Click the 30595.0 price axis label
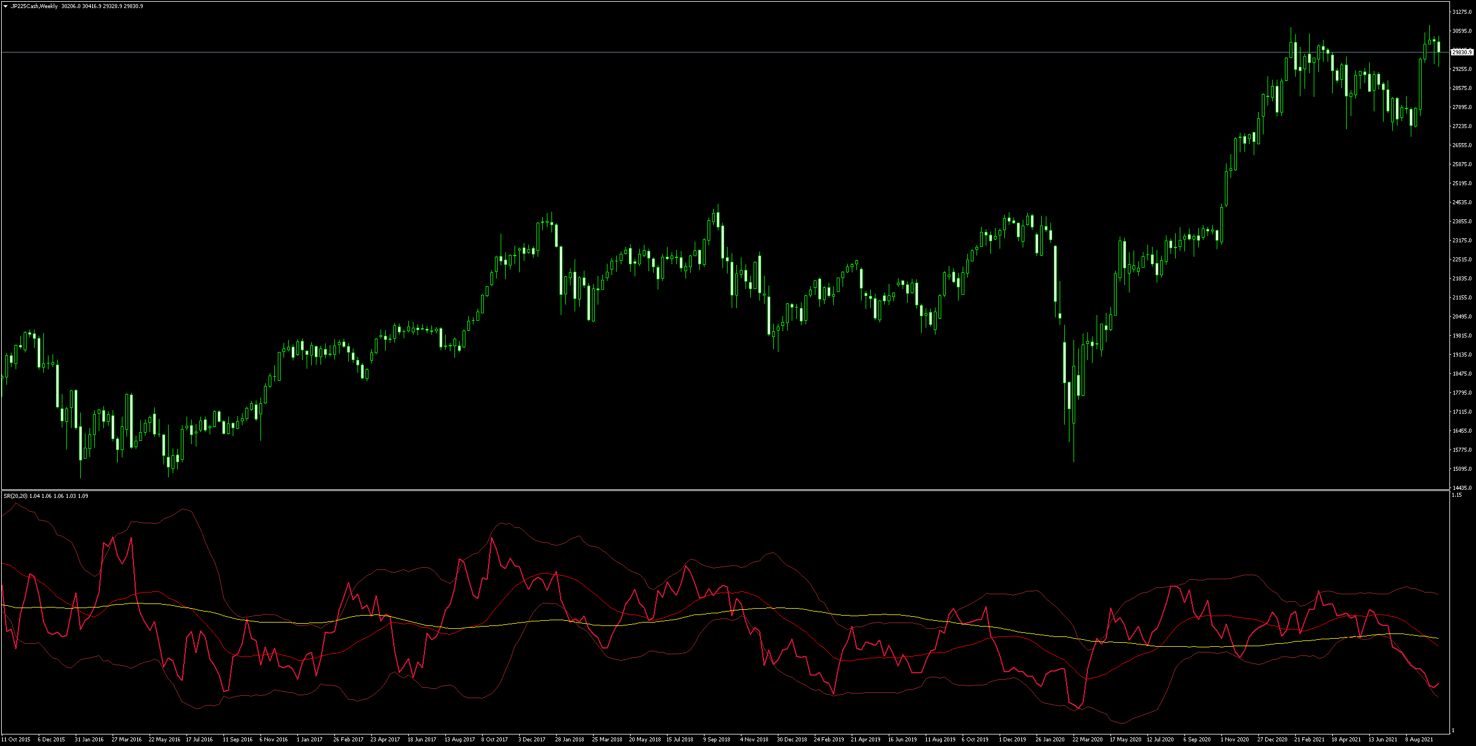The height and width of the screenshot is (746, 1476). click(1462, 31)
